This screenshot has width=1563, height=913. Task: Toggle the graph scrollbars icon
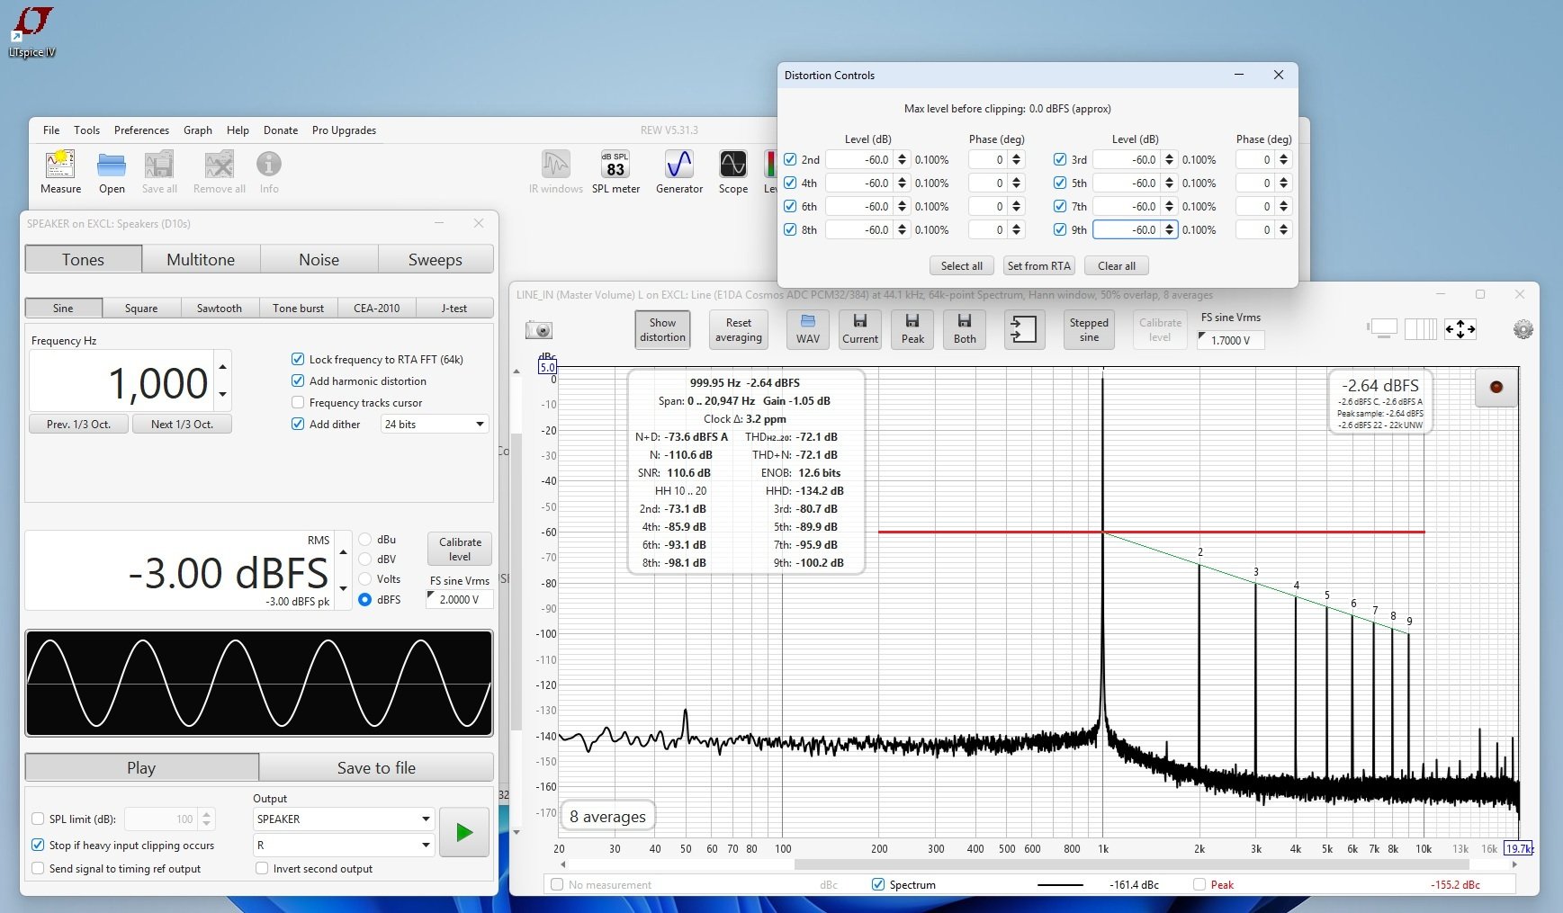[1383, 329]
